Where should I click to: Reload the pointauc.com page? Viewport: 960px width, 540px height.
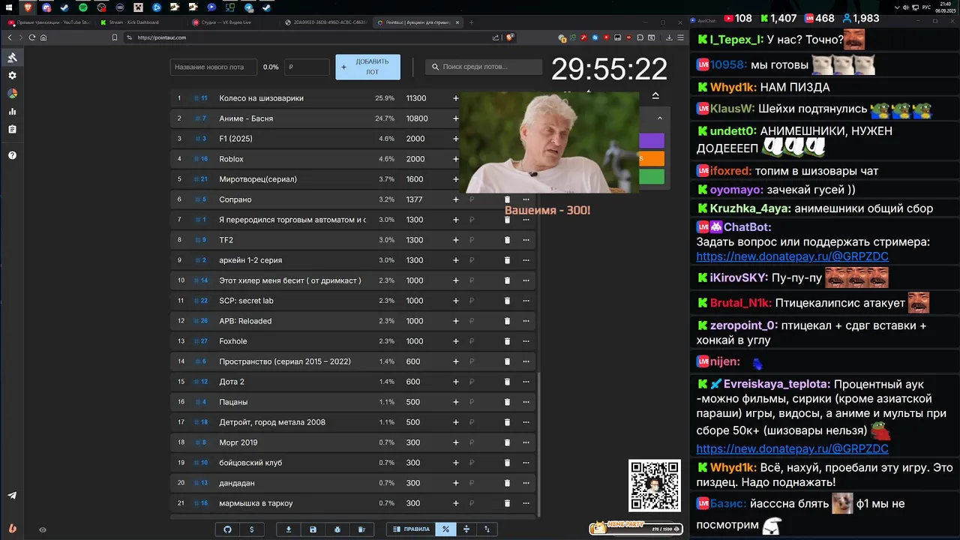(x=31, y=37)
